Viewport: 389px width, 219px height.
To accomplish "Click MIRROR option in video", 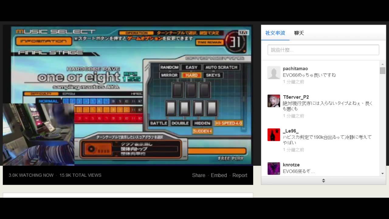I will 169,75.
